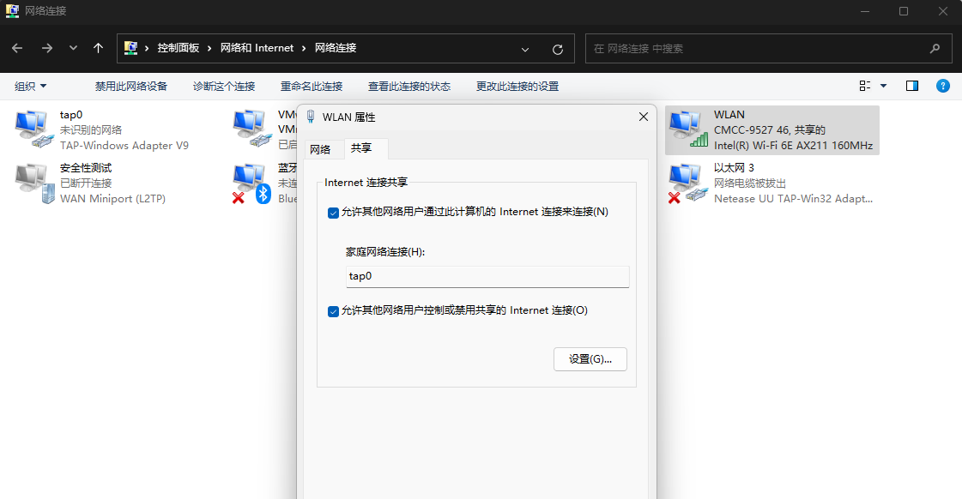Screen dimensions: 962x499
Task: Click the back navigation arrow
Action: tap(17, 49)
